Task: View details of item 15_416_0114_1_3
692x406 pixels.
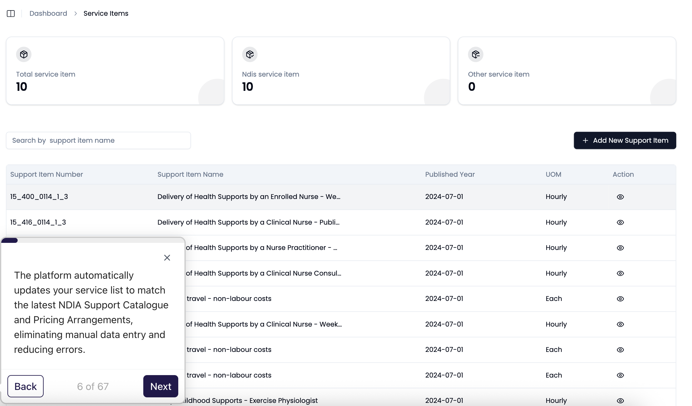Action: pos(620,222)
